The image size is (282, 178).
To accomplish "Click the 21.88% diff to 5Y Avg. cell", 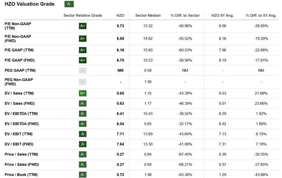I will 261,93.
